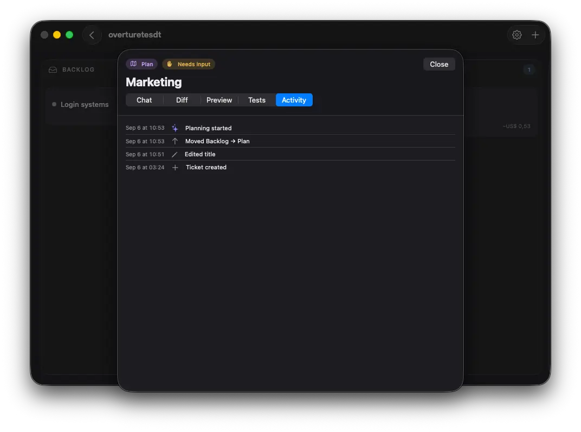Switch to the Diff tab

[x=182, y=100]
